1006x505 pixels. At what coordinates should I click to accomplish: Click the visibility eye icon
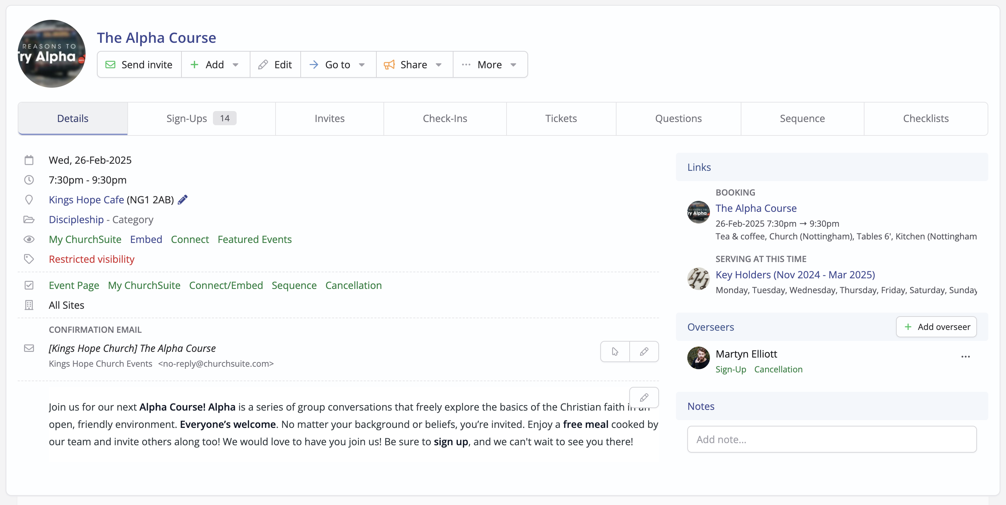click(29, 239)
